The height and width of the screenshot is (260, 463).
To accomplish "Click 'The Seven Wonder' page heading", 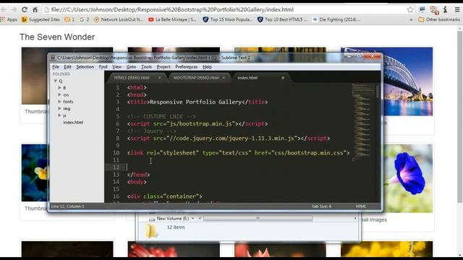I will [x=57, y=37].
